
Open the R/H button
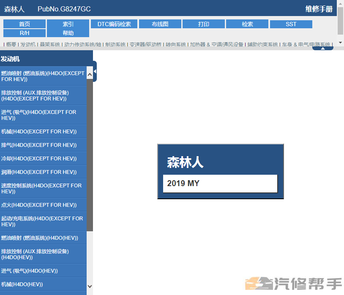(25, 33)
